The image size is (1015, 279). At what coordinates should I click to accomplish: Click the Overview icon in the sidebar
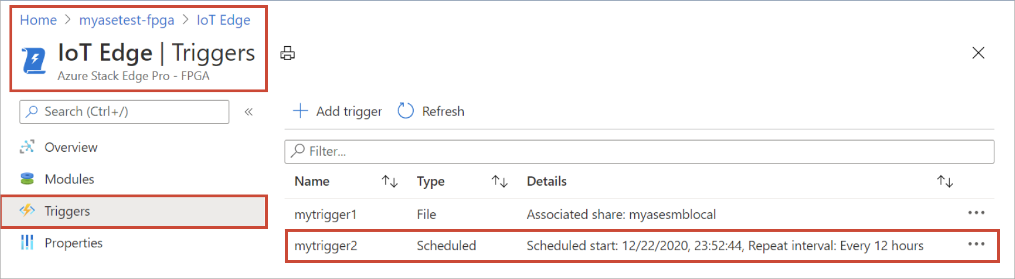[x=27, y=147]
